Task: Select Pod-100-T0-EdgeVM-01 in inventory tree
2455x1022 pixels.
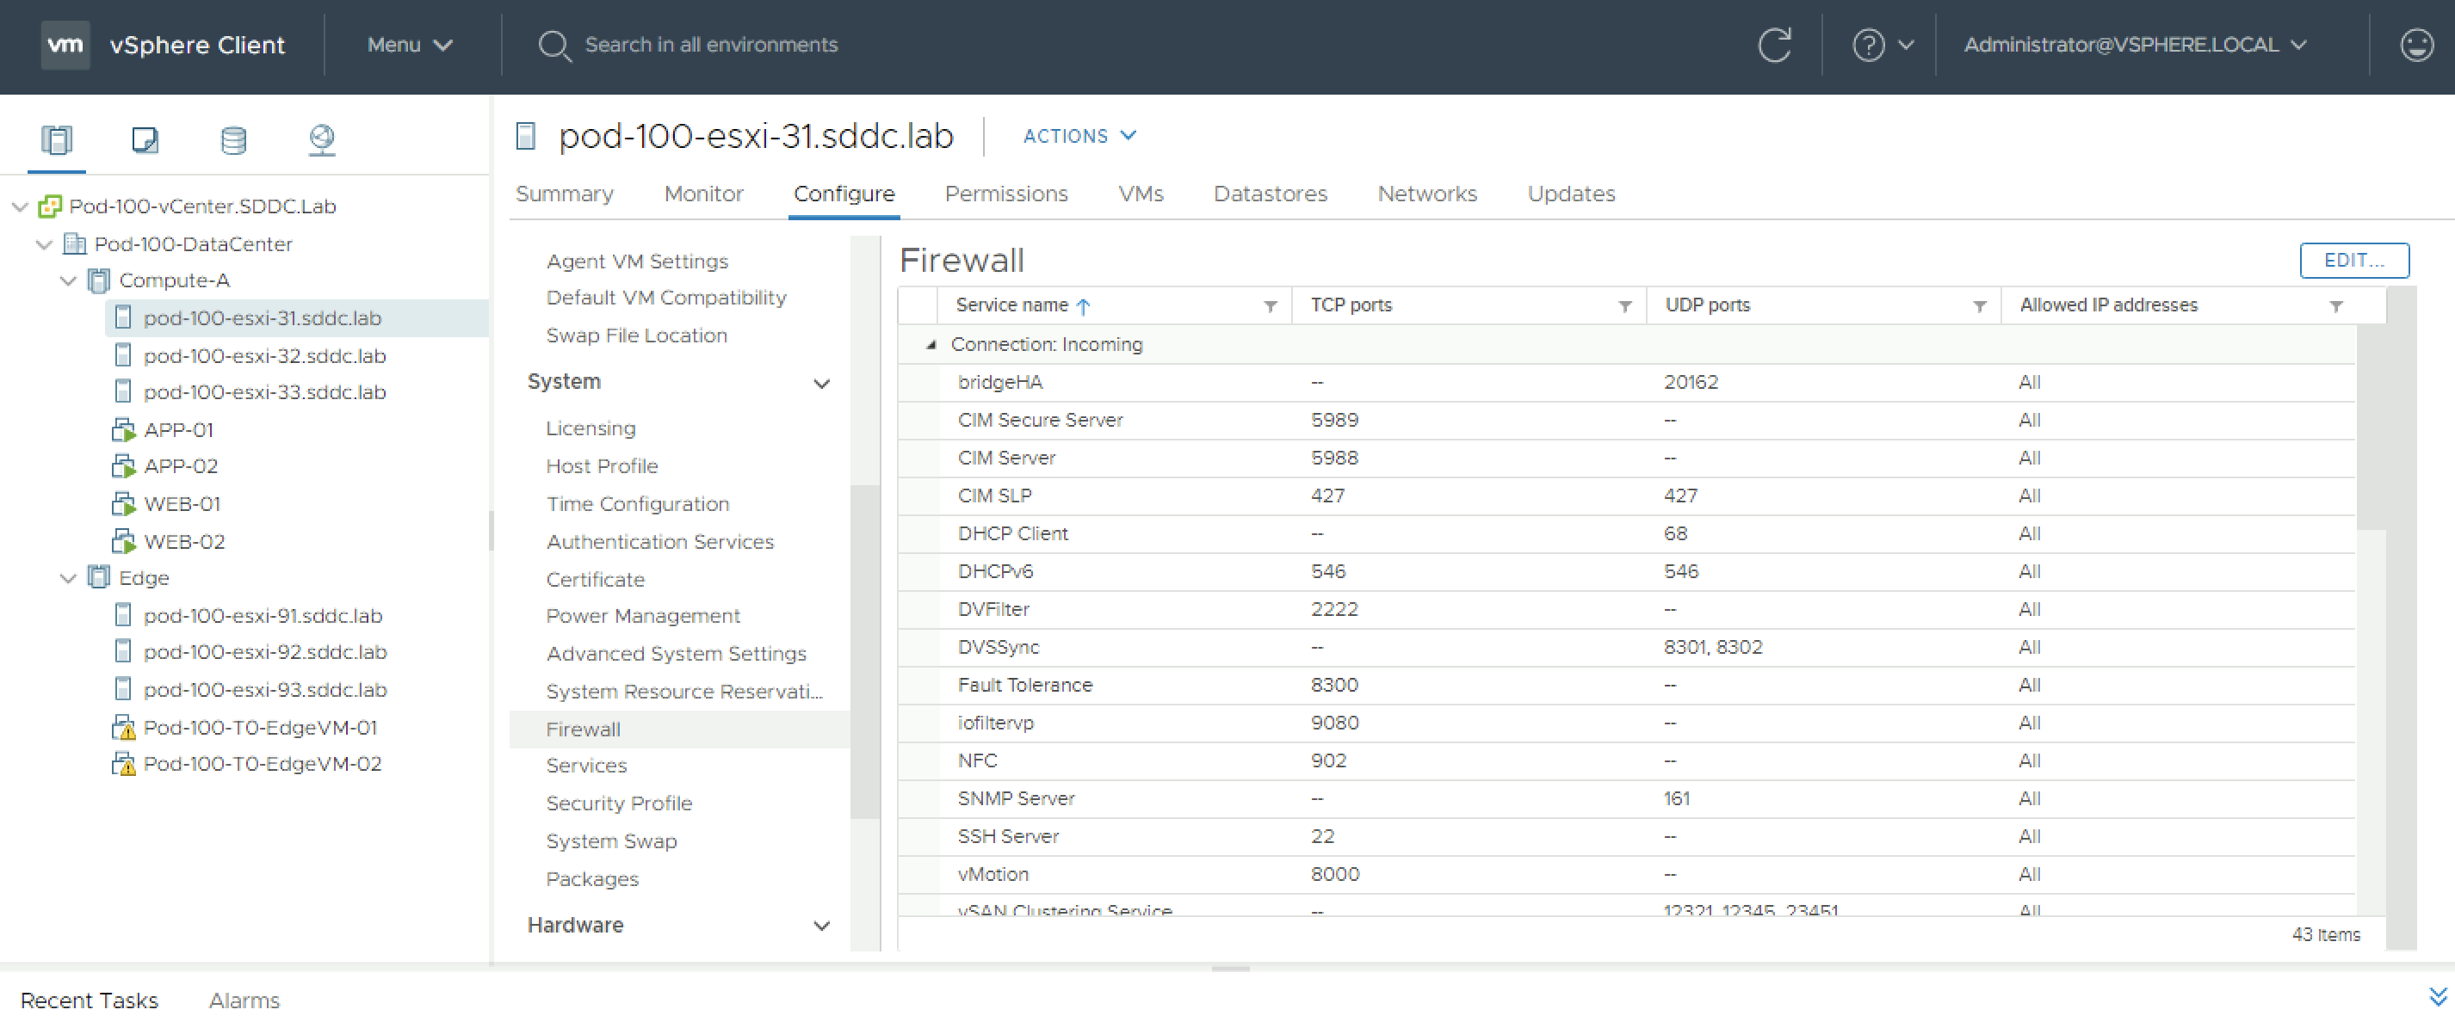Action: (260, 728)
